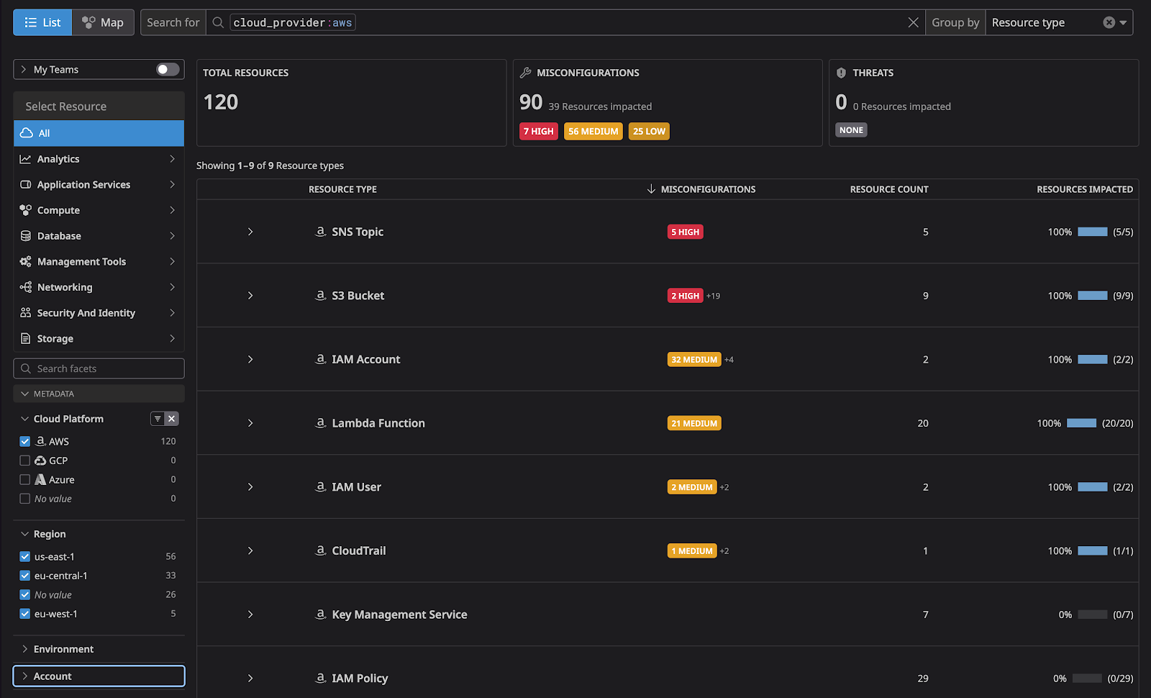
Task: Click the Cloud Platform clear X icon
Action: click(171, 419)
